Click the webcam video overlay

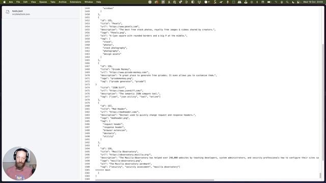[19, 163]
